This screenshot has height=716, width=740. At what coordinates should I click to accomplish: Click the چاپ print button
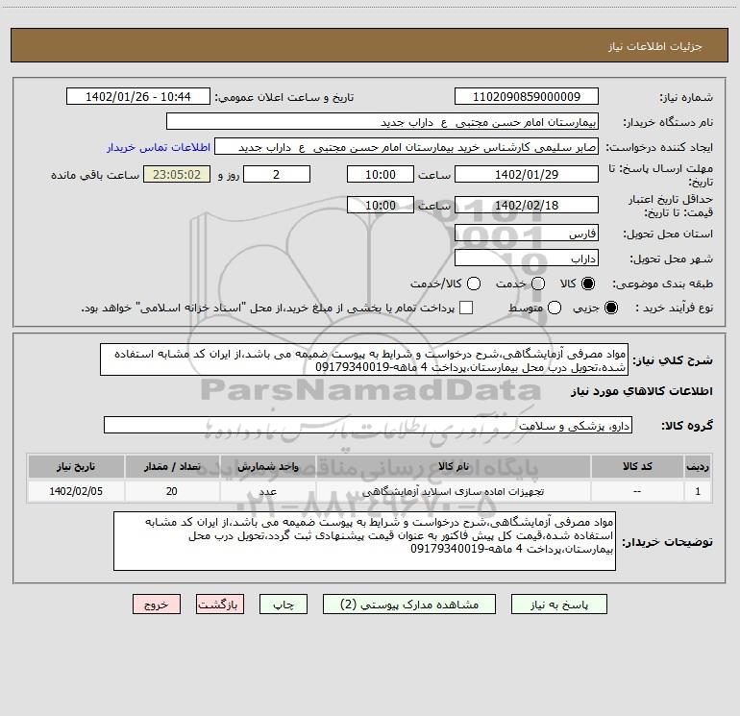click(x=284, y=605)
